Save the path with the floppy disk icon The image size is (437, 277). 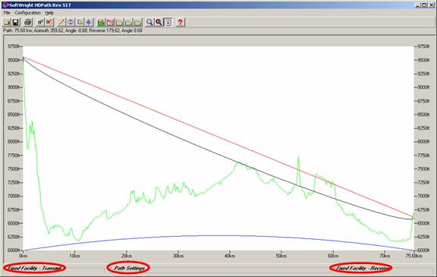coord(16,22)
